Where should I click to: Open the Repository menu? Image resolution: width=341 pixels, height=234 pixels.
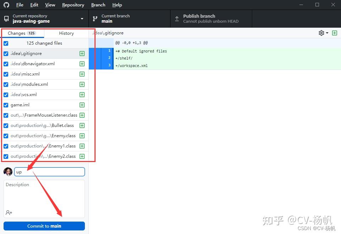coord(73,5)
